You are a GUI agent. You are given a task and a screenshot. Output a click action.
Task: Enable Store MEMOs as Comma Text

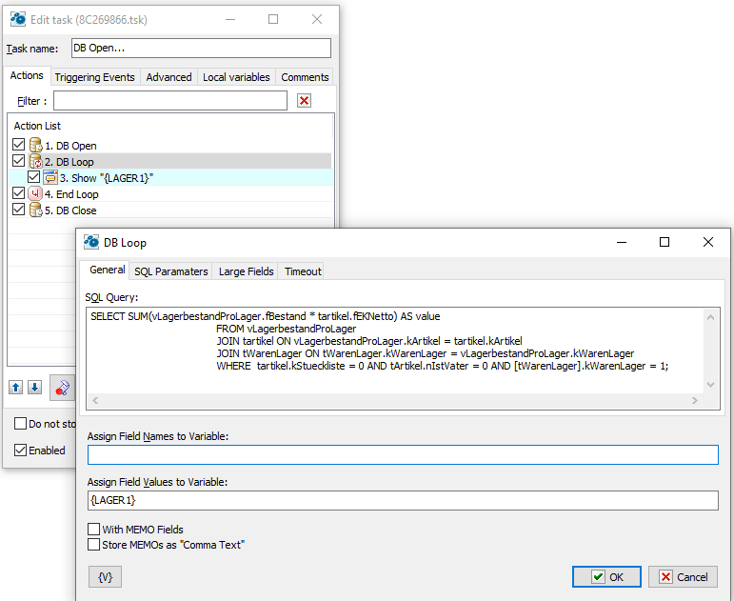(x=93, y=544)
